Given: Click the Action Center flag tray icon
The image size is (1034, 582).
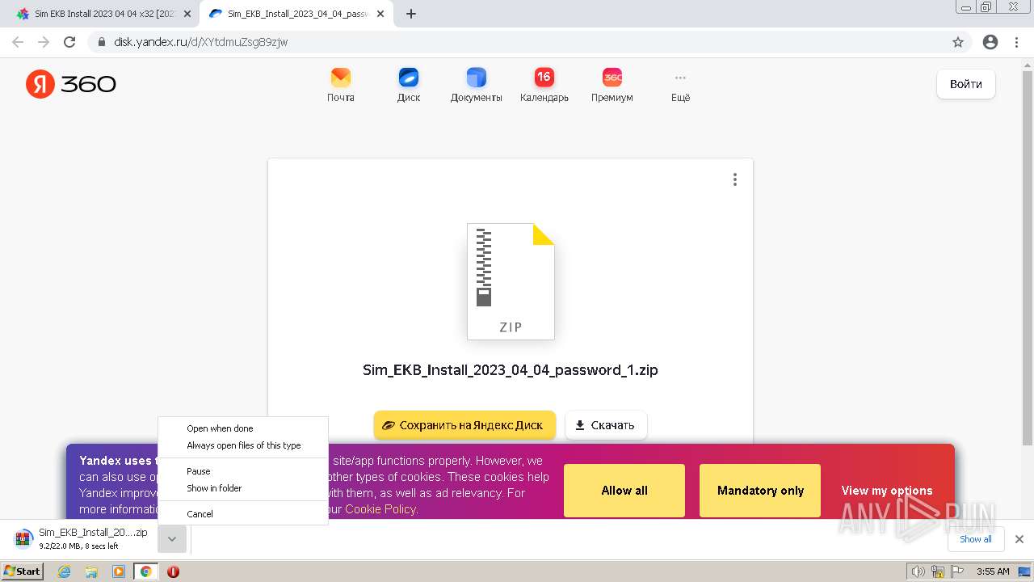Looking at the screenshot, I should (x=957, y=571).
